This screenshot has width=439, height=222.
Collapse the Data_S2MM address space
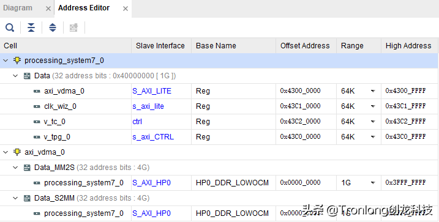coord(15,198)
